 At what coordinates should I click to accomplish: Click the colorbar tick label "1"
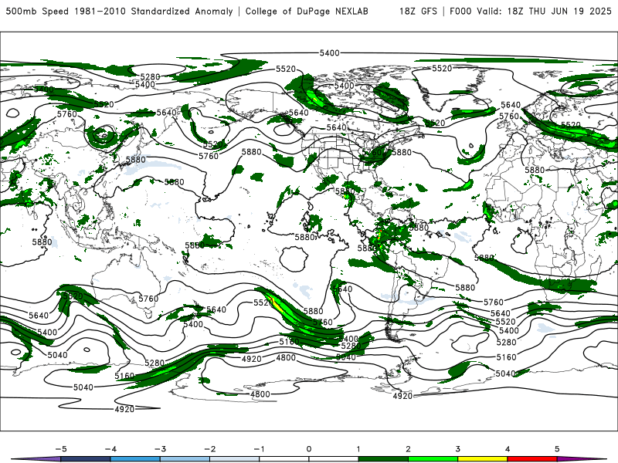click(358, 449)
